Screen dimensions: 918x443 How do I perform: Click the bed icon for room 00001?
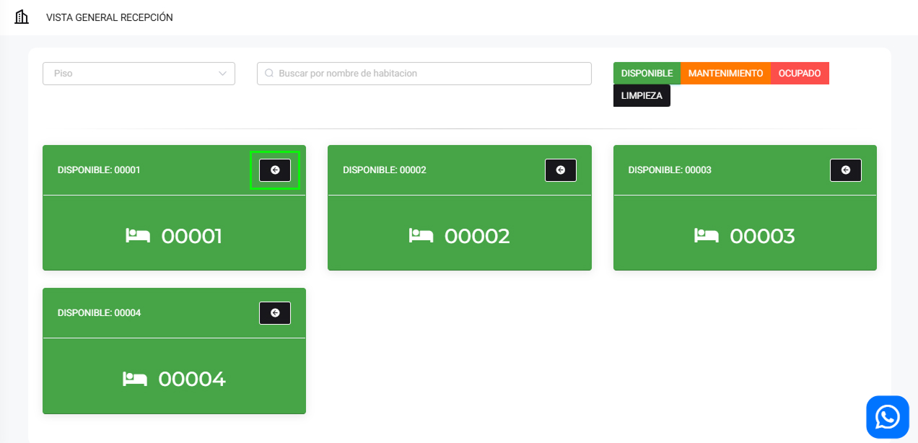tap(137, 236)
